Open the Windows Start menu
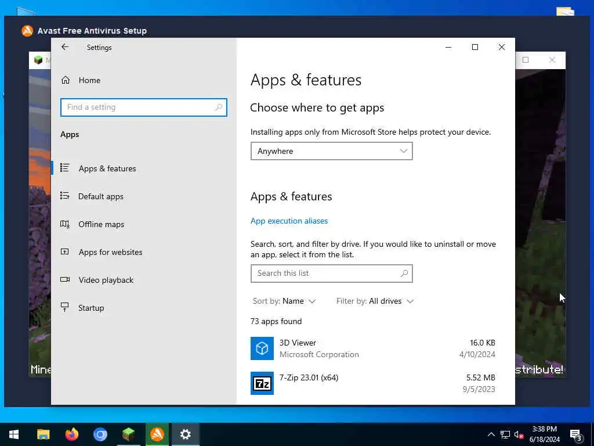Viewport: 594px width, 446px height. point(14,434)
